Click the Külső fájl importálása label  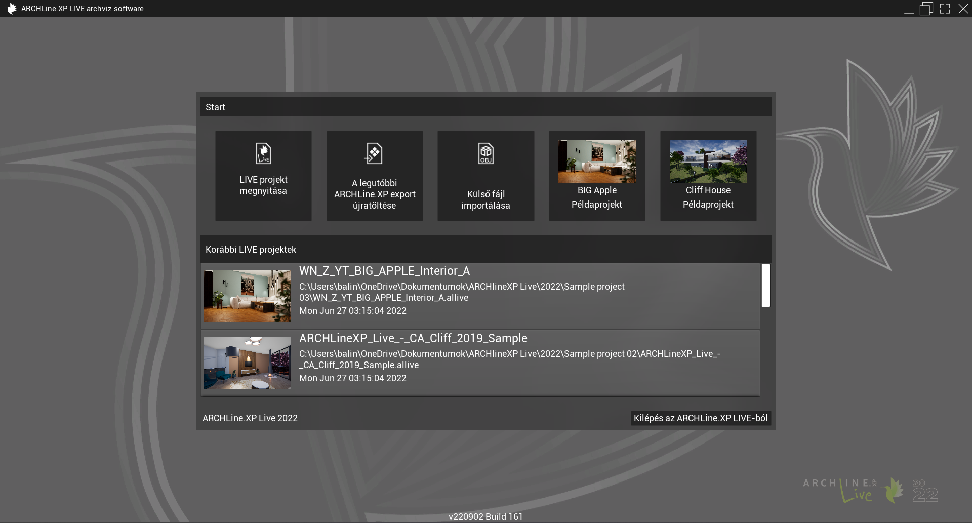point(485,200)
